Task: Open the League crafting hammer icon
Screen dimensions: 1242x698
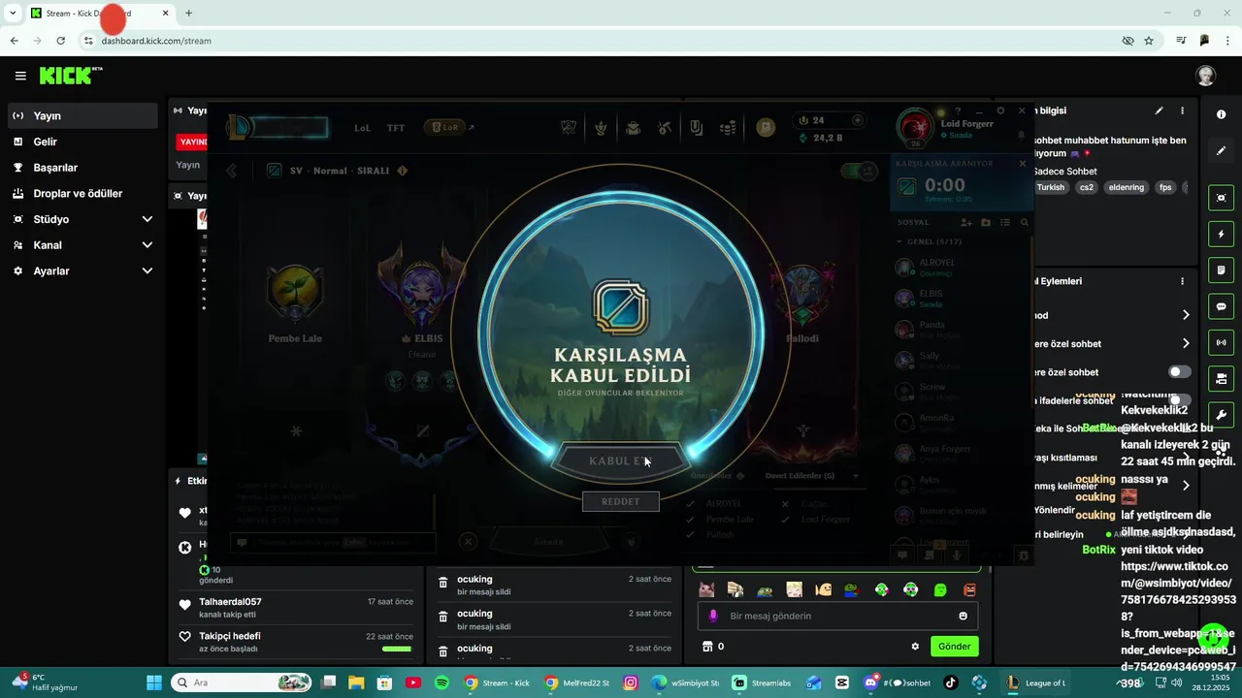Action: 665,127
